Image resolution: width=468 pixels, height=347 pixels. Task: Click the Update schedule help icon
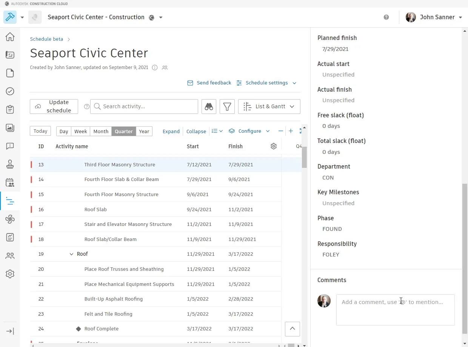coord(87,107)
